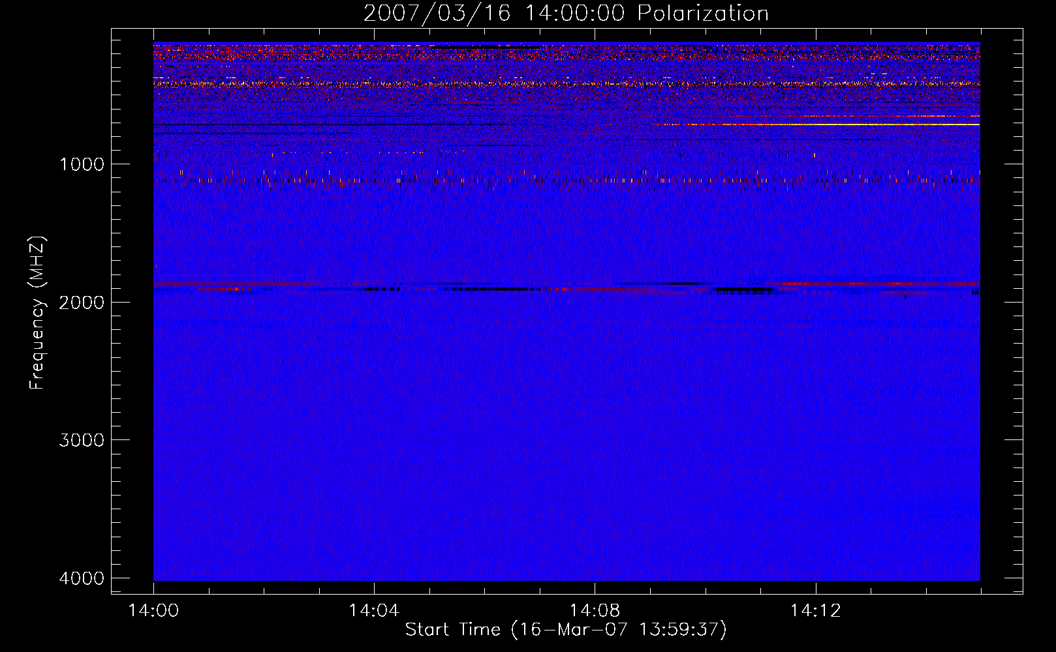Click the 14:04 time tick label
This screenshot has height=652, width=1056.
[x=374, y=611]
